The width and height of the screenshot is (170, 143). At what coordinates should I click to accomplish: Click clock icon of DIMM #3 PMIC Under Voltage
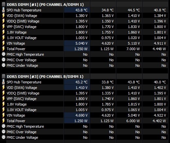pyautogui.click(x=4, y=137)
